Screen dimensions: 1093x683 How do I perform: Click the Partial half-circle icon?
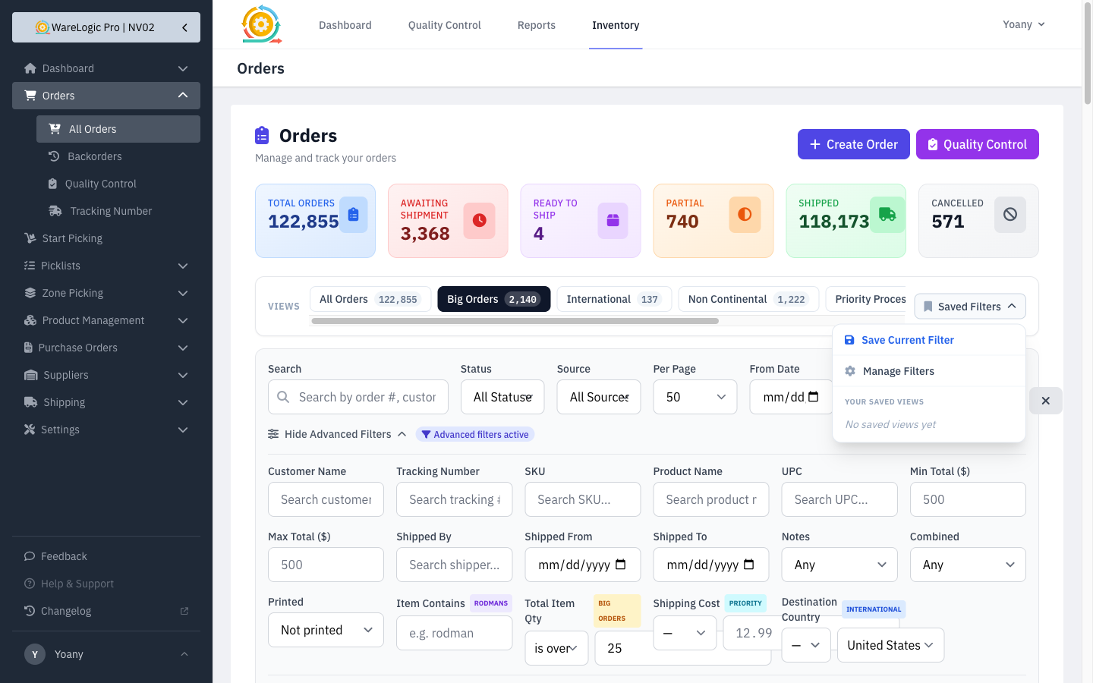tap(745, 215)
